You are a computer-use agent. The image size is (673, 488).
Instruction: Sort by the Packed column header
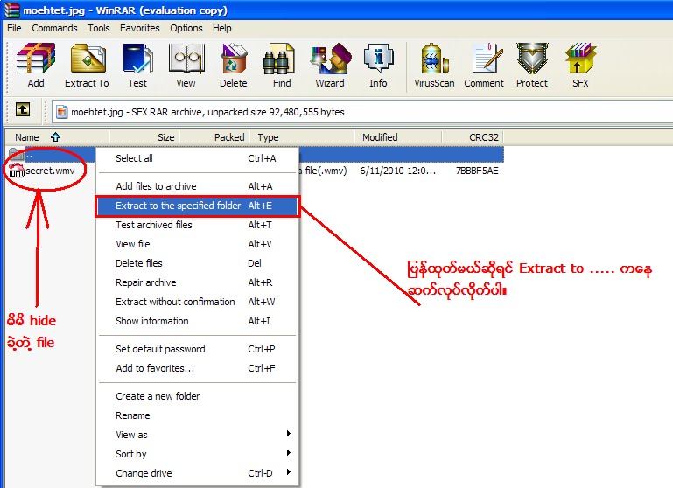click(x=214, y=137)
